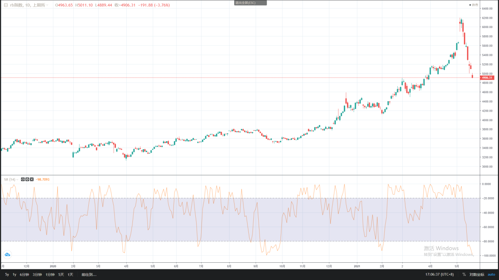Switch to the 6分钟 range
Image resolution: width=499 pixels, height=280 pixels.
point(25,274)
